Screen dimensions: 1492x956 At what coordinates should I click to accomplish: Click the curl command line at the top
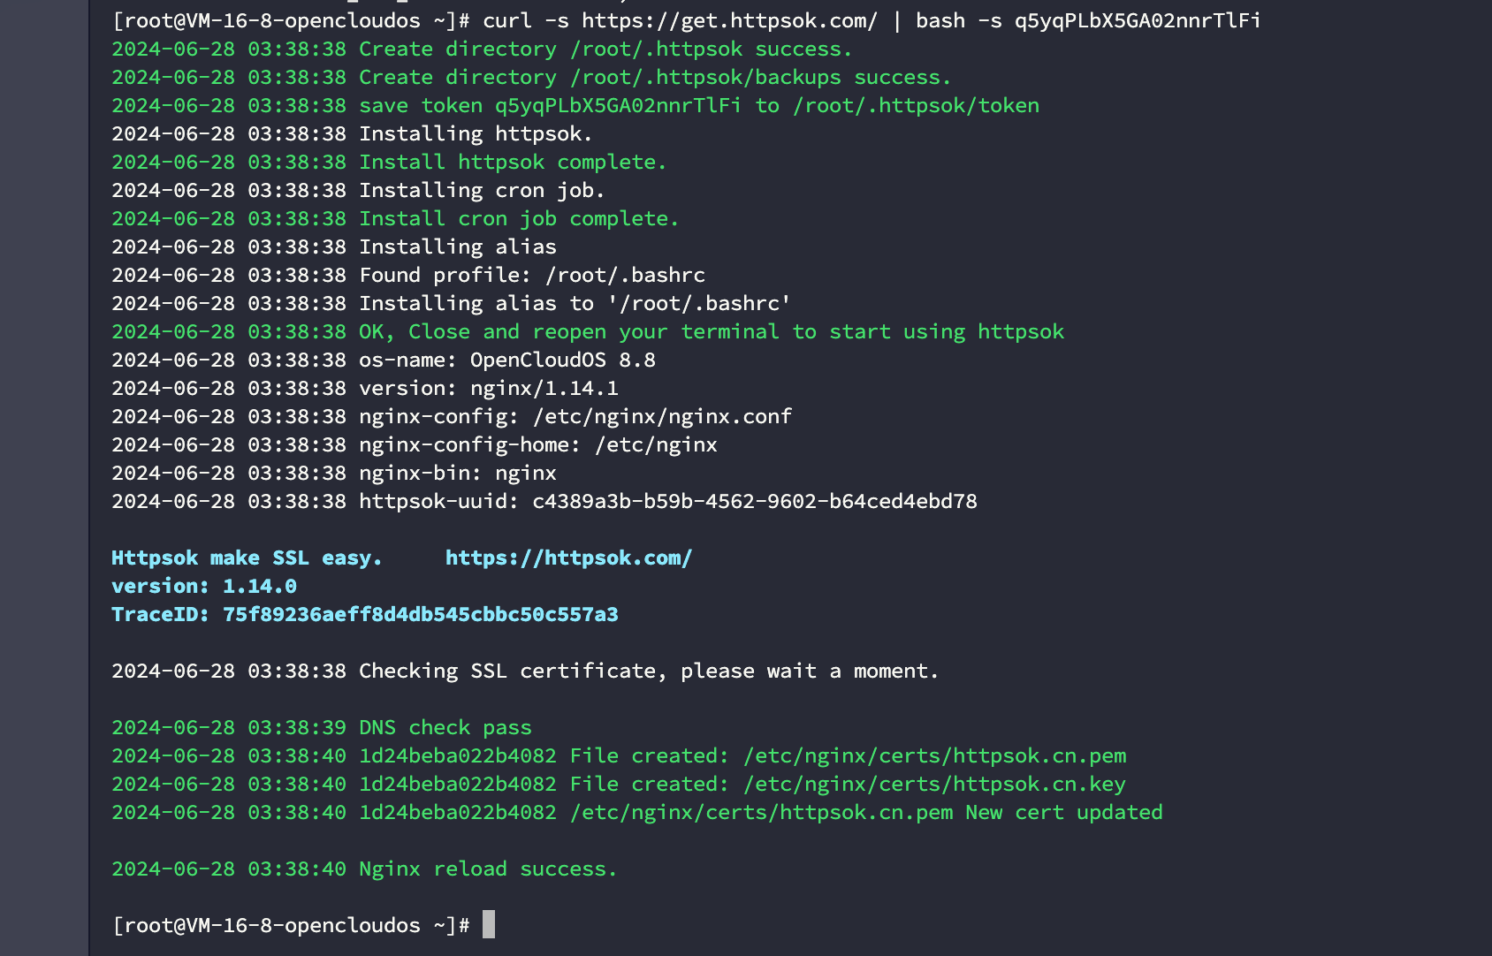686,20
